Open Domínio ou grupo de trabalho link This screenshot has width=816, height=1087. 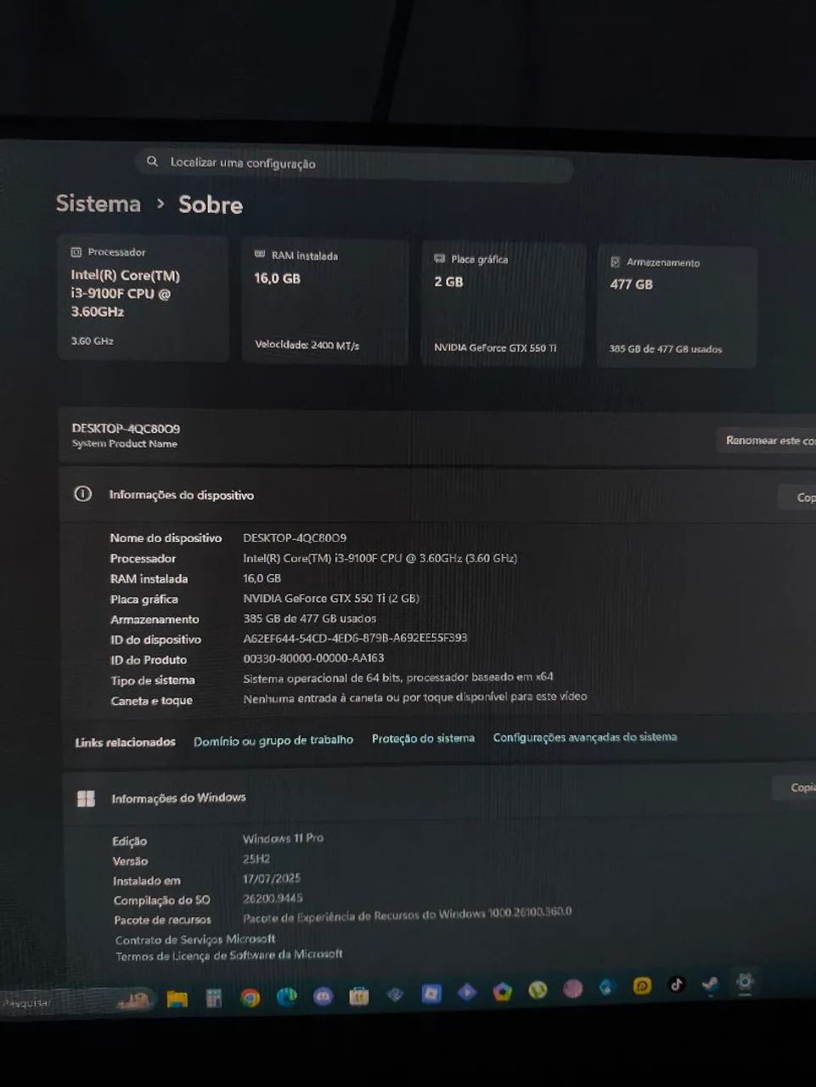pyautogui.click(x=273, y=741)
